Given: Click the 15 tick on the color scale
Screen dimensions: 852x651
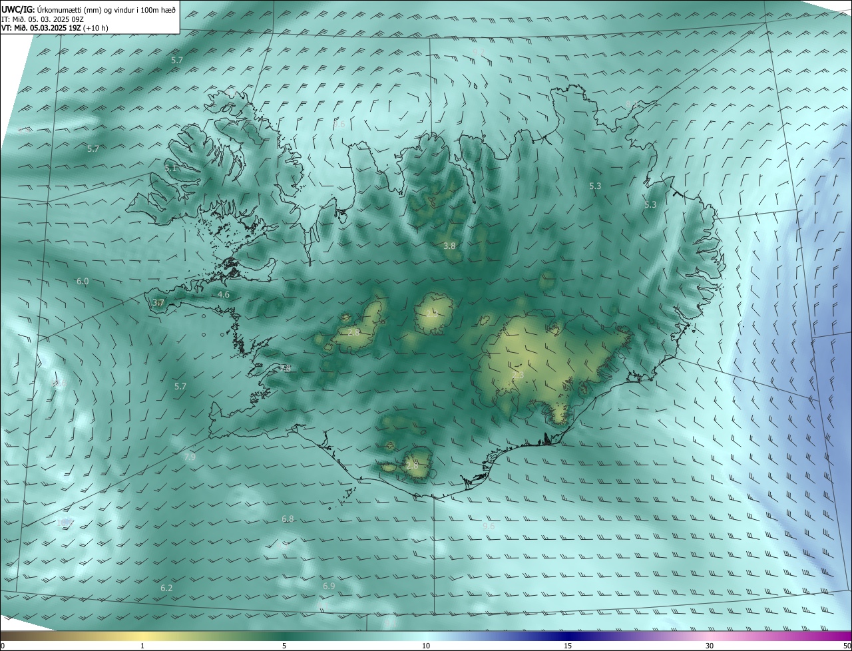Looking at the screenshot, I should pos(568,646).
